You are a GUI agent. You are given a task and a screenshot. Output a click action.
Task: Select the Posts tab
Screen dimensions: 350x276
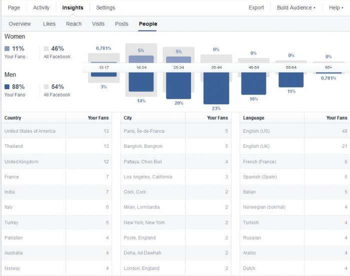121,24
